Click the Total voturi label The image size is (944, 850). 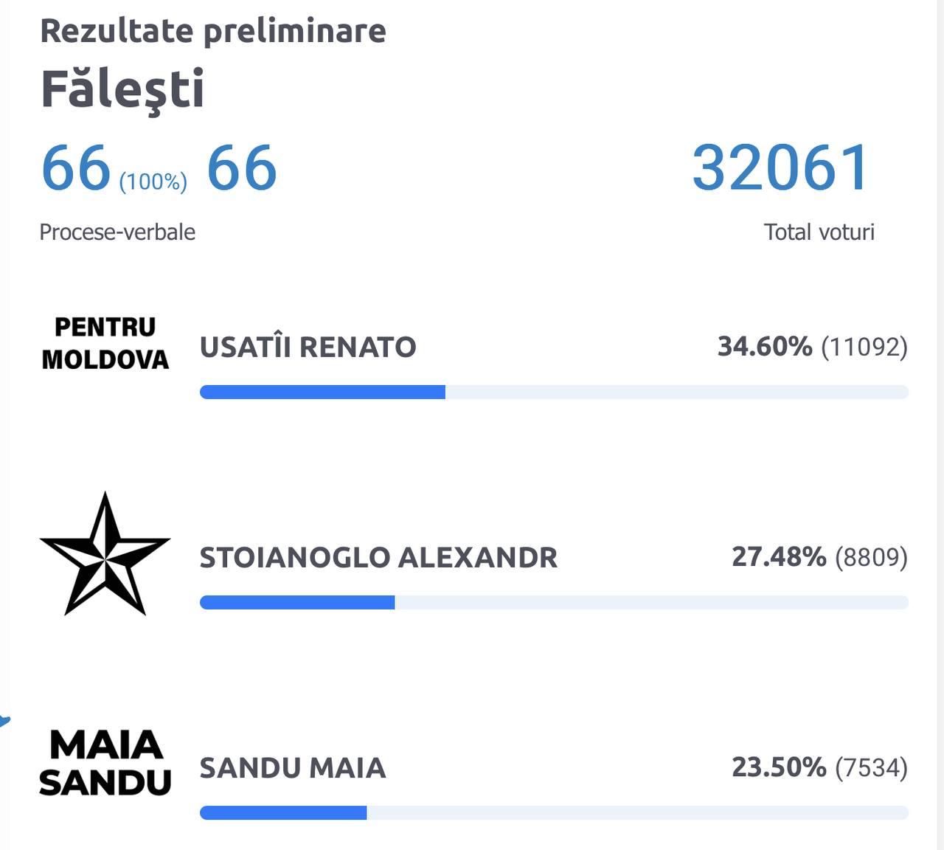pyautogui.click(x=819, y=232)
